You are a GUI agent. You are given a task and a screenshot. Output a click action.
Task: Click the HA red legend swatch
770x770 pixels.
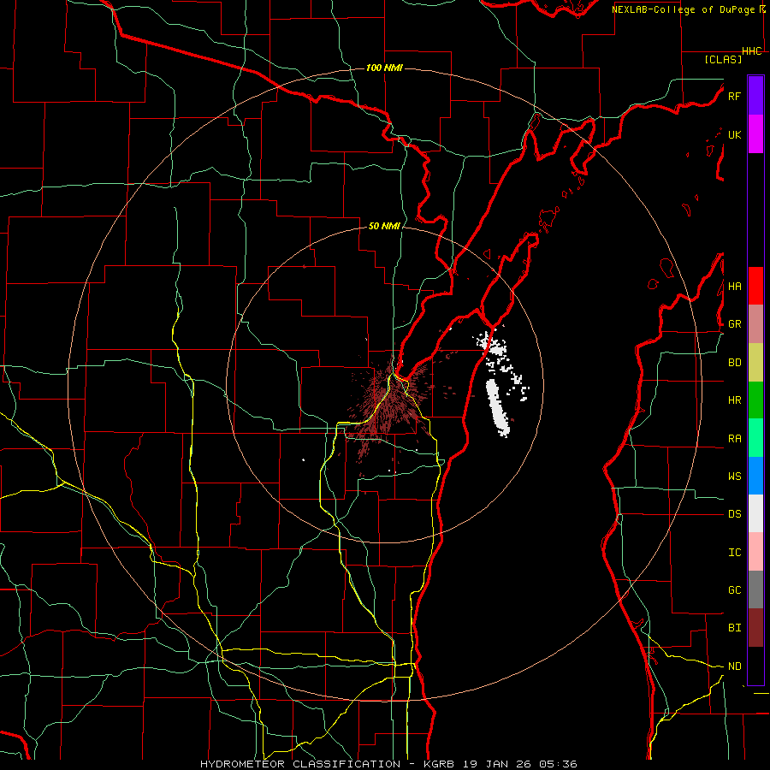[x=755, y=286]
